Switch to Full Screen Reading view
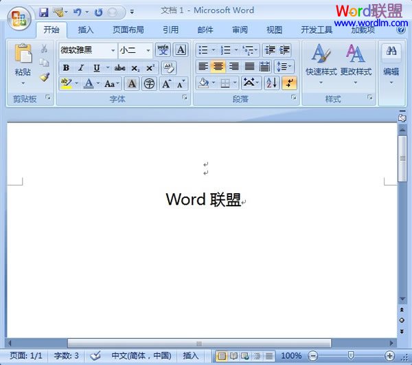This screenshot has width=412, height=365. [233, 356]
